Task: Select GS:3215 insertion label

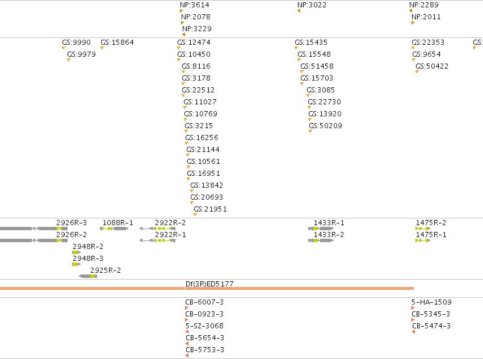Action: 199,126
